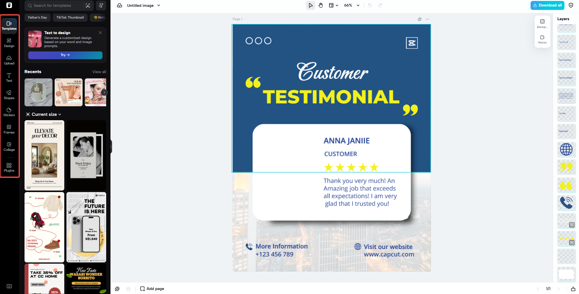This screenshot has width=579, height=294.
Task: Click the image search camera icon
Action: 88,6
